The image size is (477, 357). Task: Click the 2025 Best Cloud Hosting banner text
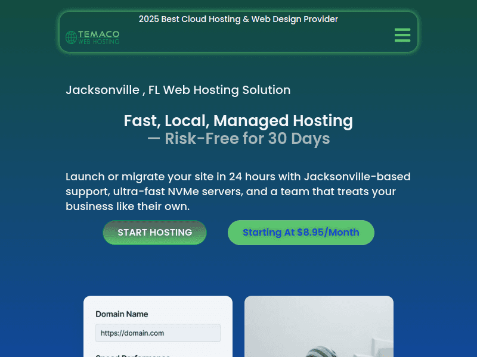[x=238, y=19]
